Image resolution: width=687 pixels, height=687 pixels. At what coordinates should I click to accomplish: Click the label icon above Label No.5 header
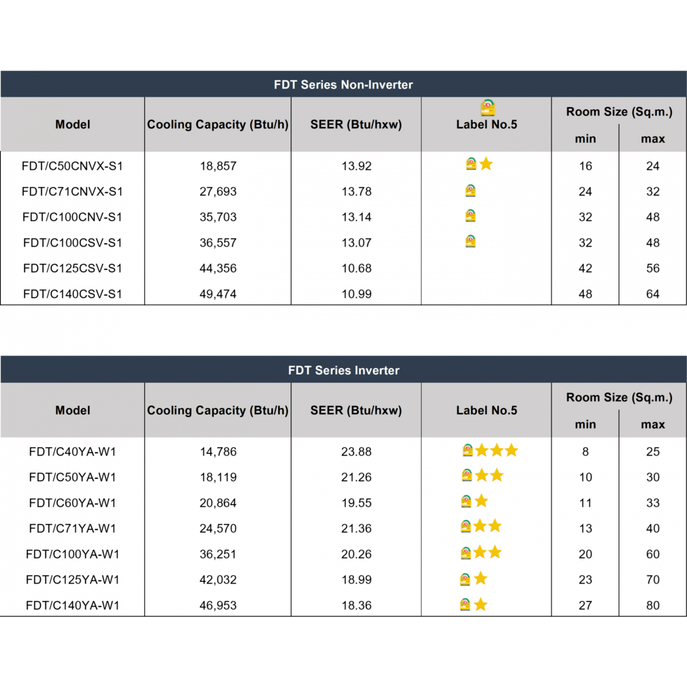coord(488,108)
